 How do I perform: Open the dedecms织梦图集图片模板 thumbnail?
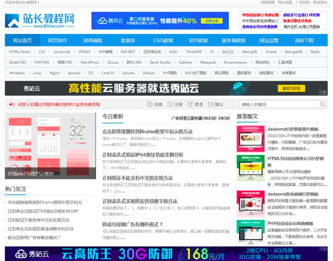(251, 139)
